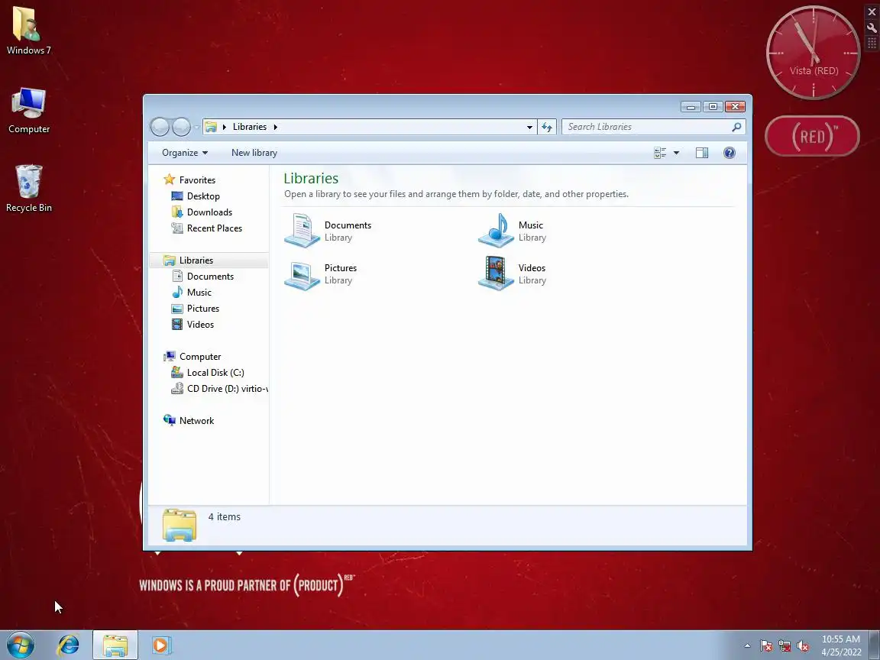Open the Organize menu
The image size is (880, 660).
point(185,153)
